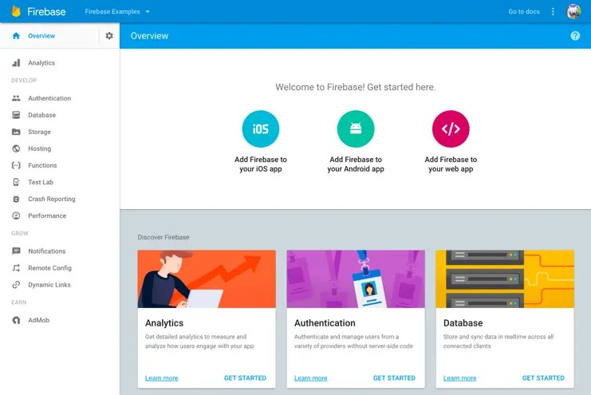Click the Dynamic Links chain icon
The height and width of the screenshot is (395, 591).
tap(16, 285)
